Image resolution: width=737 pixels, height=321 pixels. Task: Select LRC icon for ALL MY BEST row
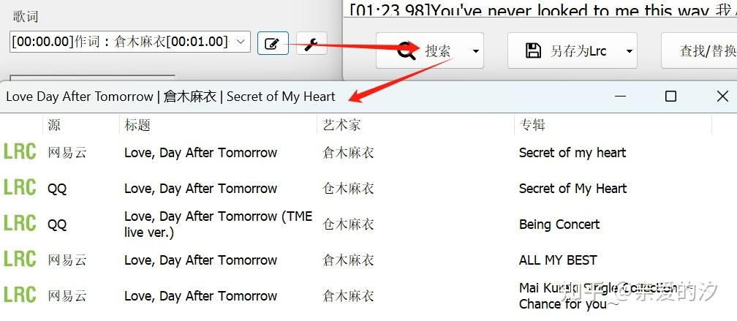pos(20,259)
